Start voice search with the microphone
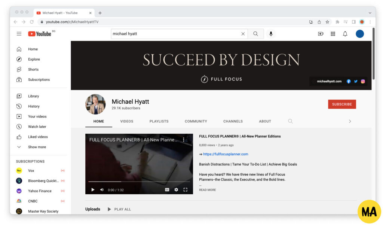Viewport: 383px width, 225px height. coord(271,34)
